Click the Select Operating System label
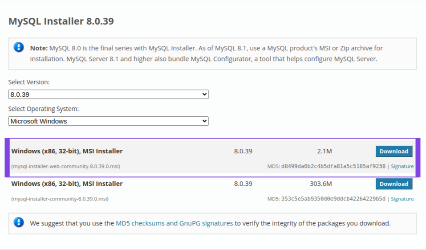 pos(43,109)
